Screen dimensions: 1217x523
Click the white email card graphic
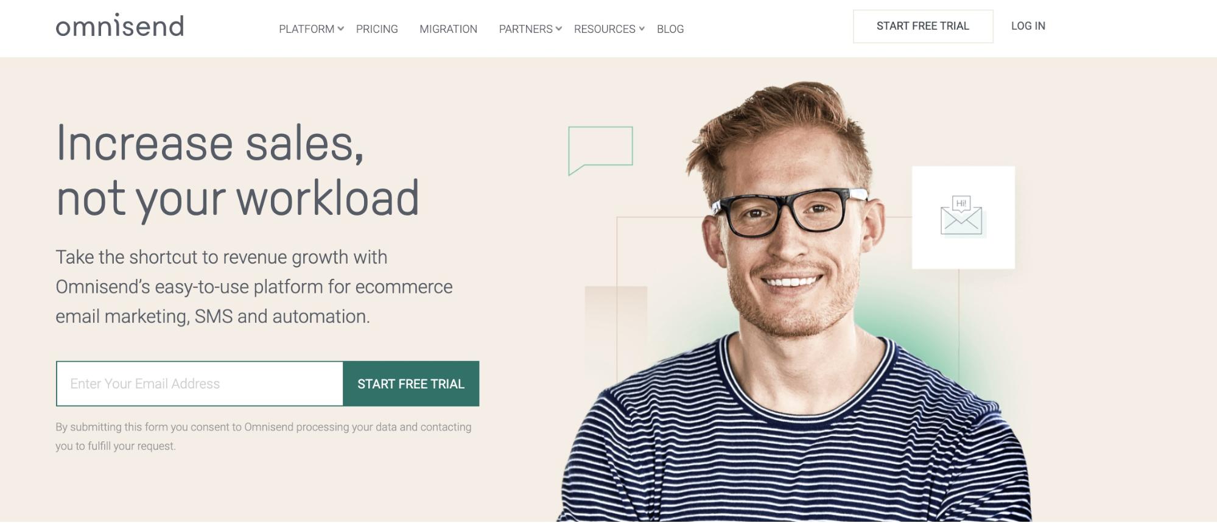[x=963, y=217]
